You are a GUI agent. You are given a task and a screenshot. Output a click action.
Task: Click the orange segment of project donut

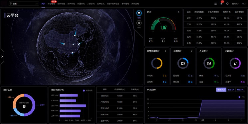point(17,99)
